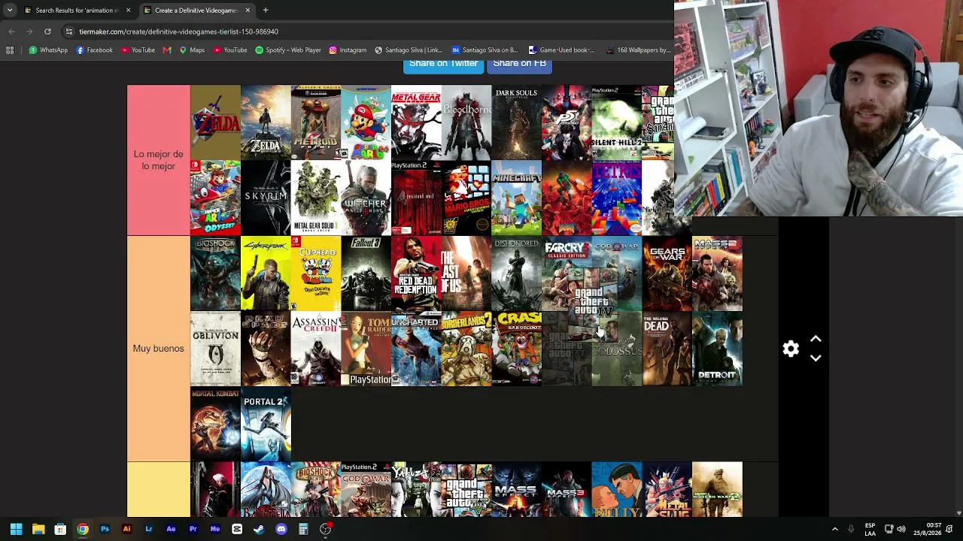Open File Explorer from the taskbar

pos(38,529)
